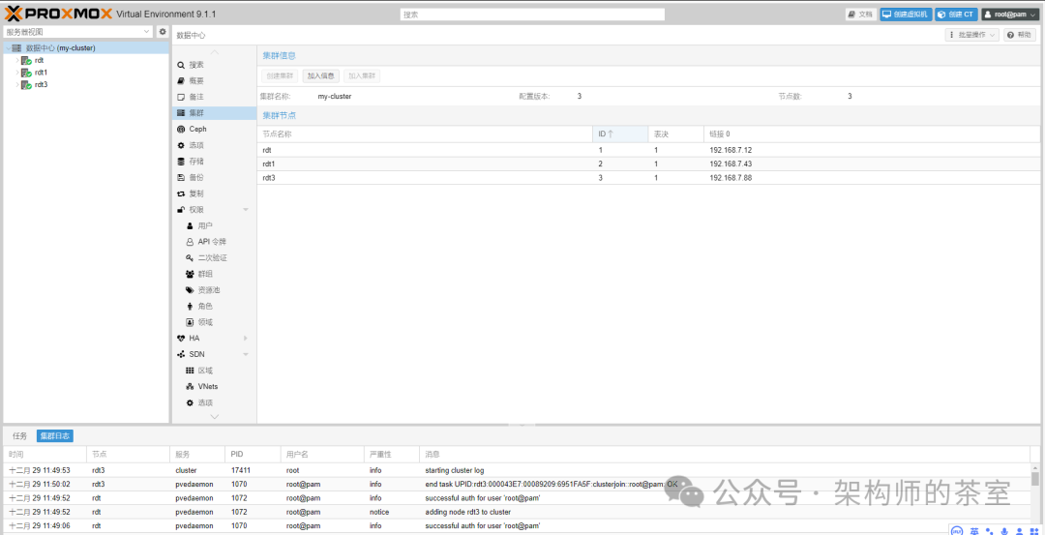Click the 帮助 help button
The width and height of the screenshot is (1045, 535).
coord(1020,35)
